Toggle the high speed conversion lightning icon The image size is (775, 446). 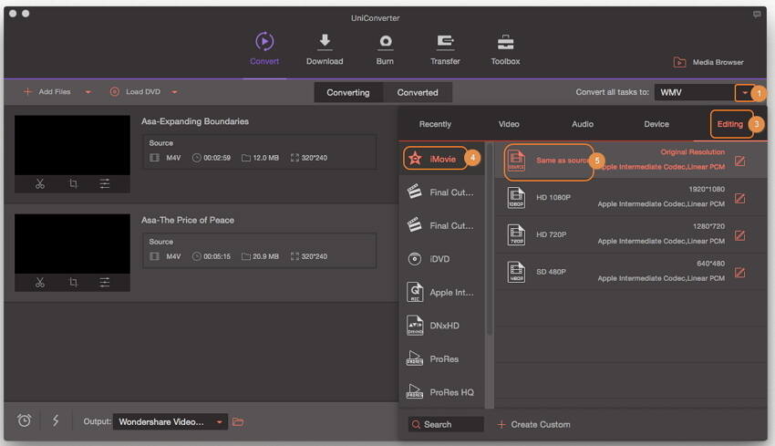(56, 420)
